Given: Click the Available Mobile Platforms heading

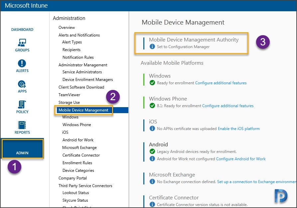Looking at the screenshot, I should (172, 63).
